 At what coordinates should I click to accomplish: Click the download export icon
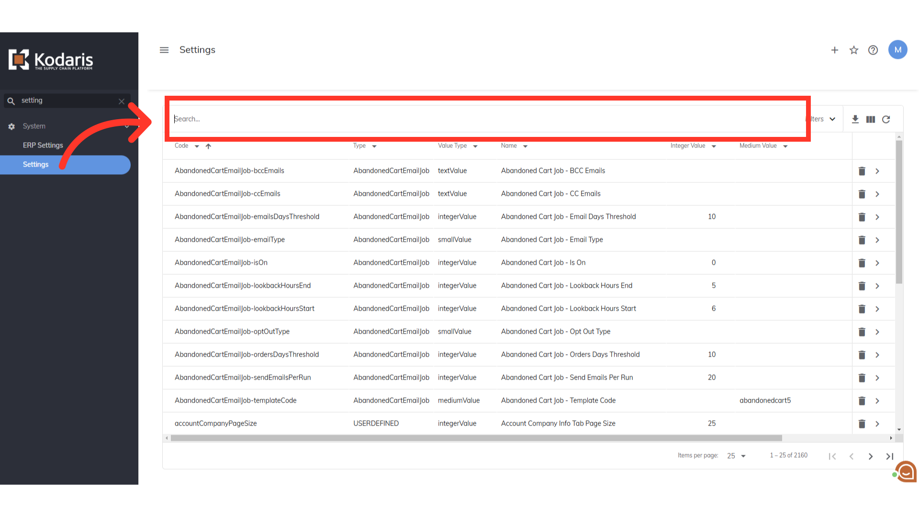pos(855,119)
